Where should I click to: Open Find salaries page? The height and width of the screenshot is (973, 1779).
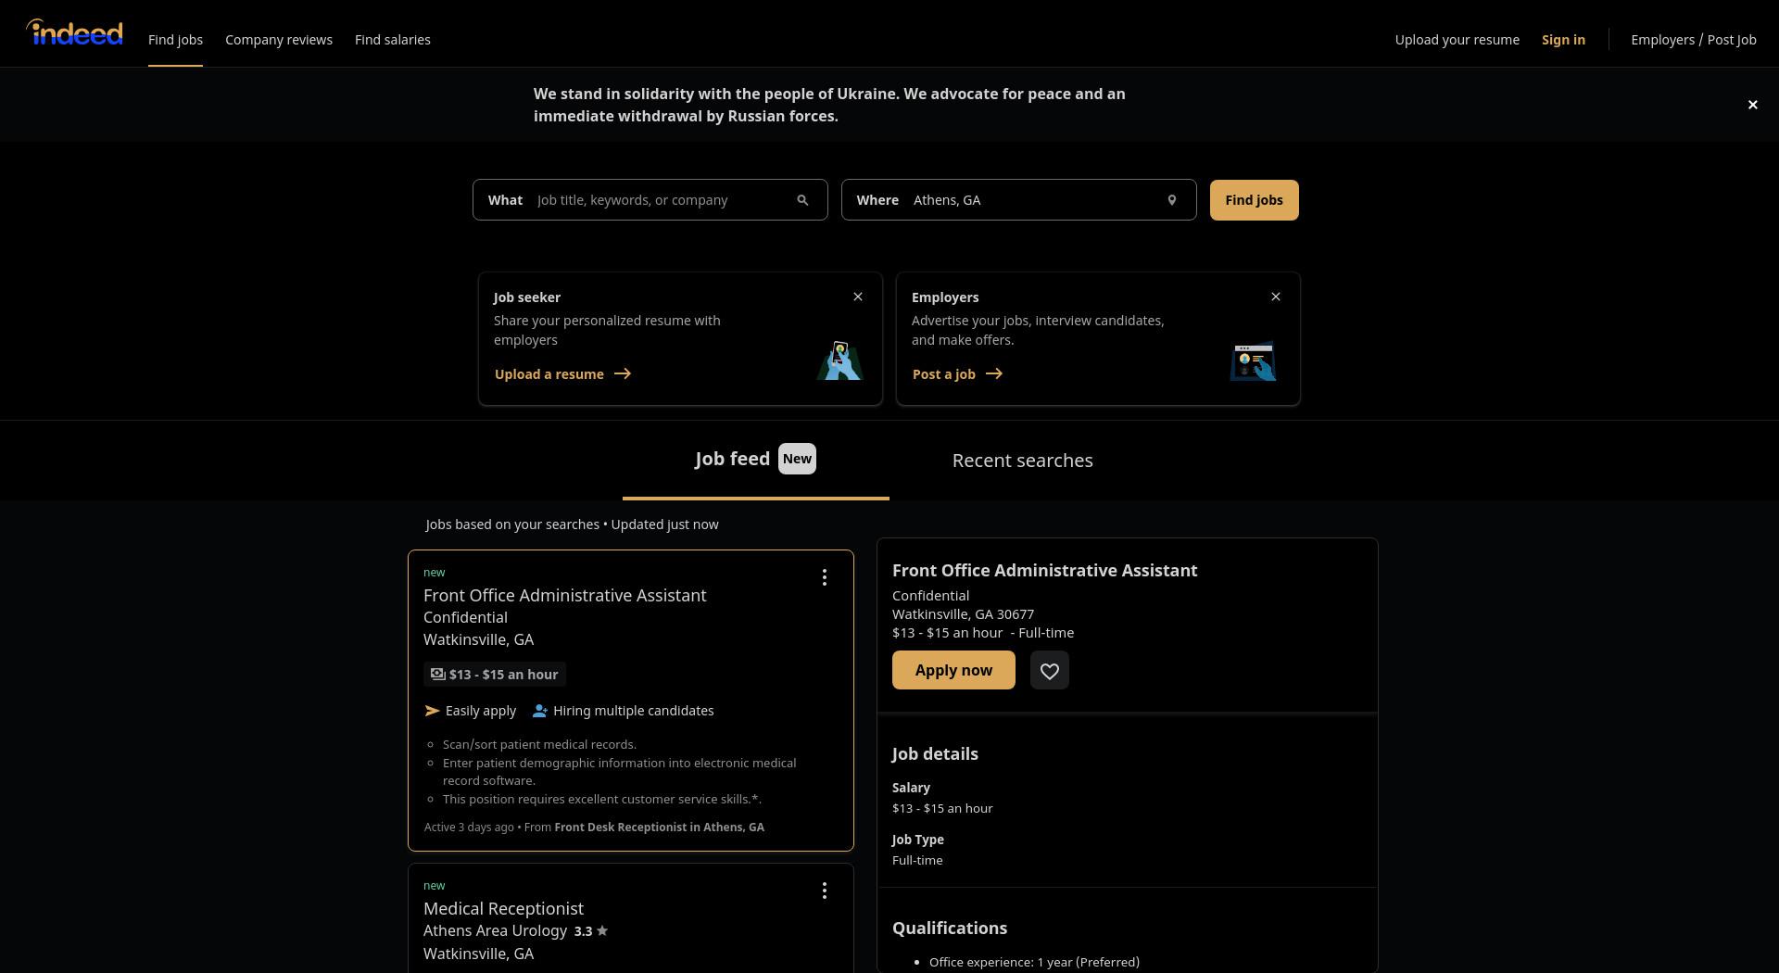(x=393, y=40)
